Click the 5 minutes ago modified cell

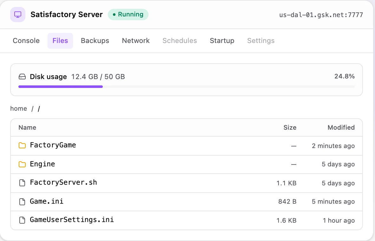[x=333, y=202]
